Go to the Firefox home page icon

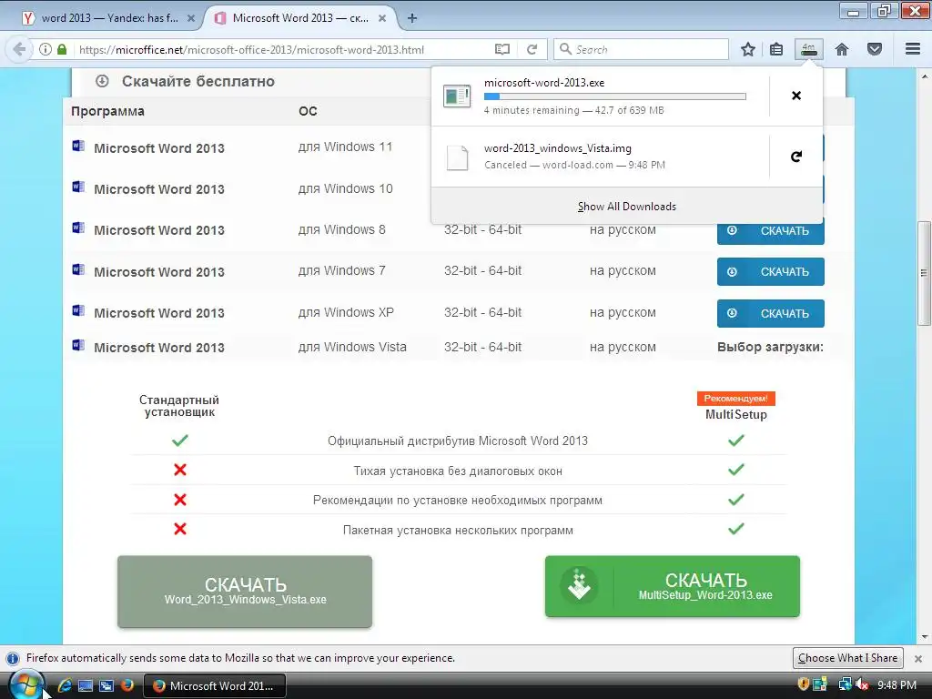tap(842, 49)
